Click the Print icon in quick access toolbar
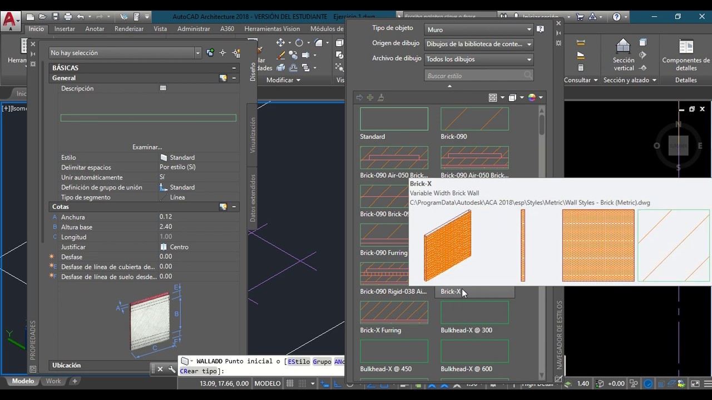712x400 pixels. click(x=68, y=17)
